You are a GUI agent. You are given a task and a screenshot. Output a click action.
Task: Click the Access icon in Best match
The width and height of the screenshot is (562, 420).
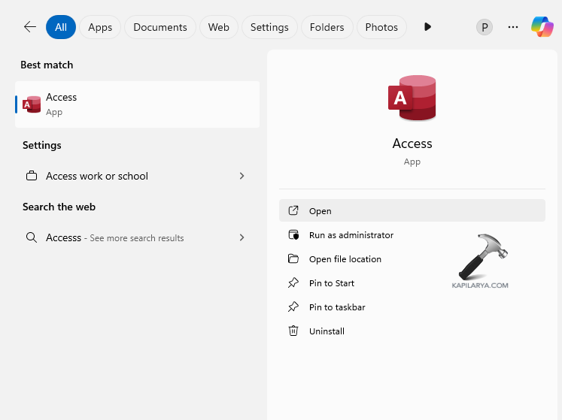pyautogui.click(x=32, y=104)
